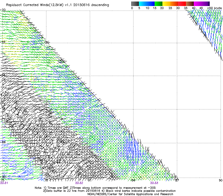Click the 'NOAA/NESDIS/Center for Satellite Applications' credit line
Image resolution: width=223 pixels, height=196 pixels.
[x=130, y=194]
